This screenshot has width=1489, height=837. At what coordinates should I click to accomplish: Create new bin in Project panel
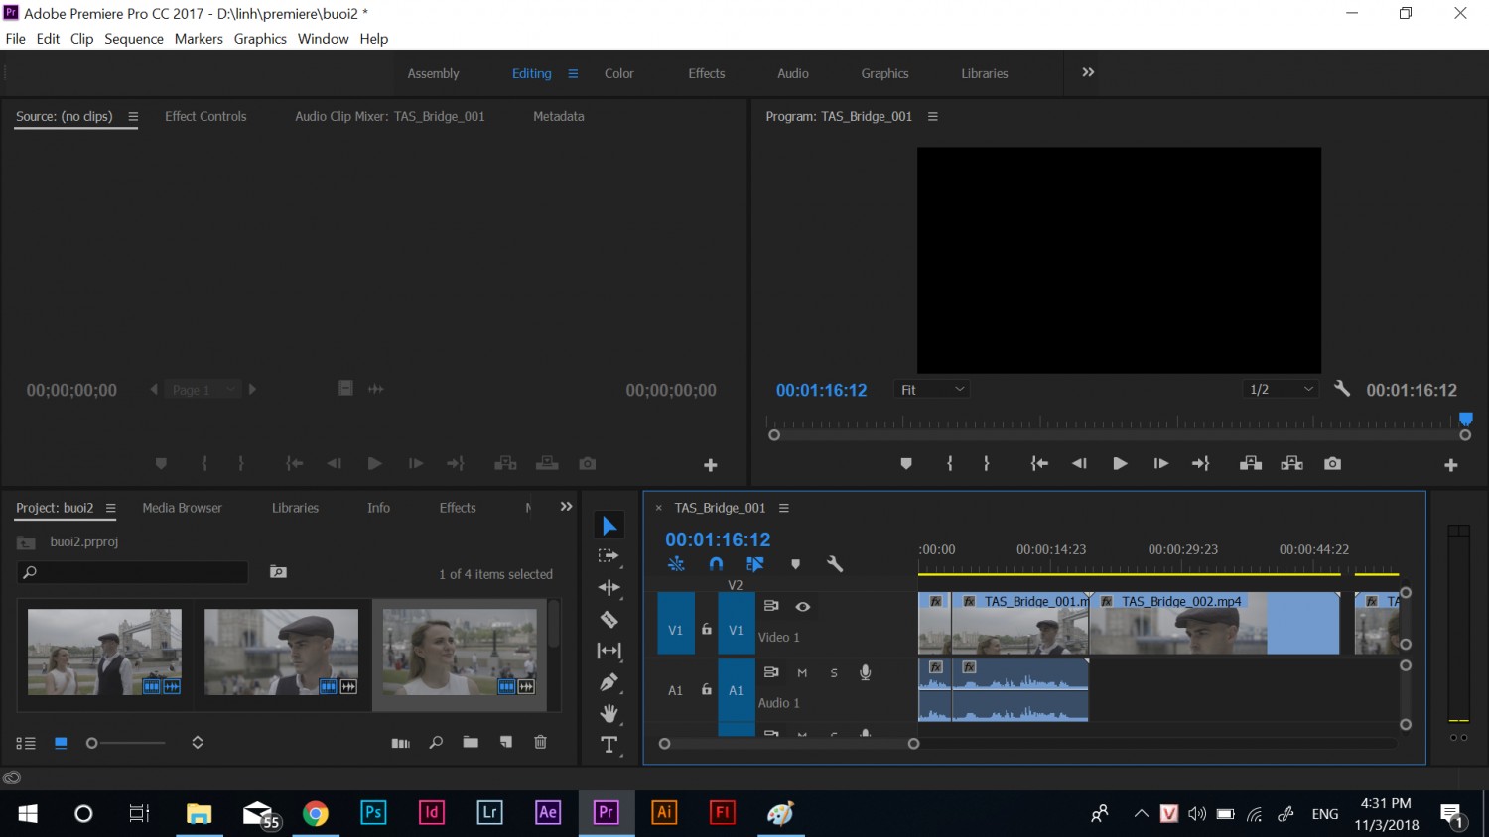click(471, 742)
